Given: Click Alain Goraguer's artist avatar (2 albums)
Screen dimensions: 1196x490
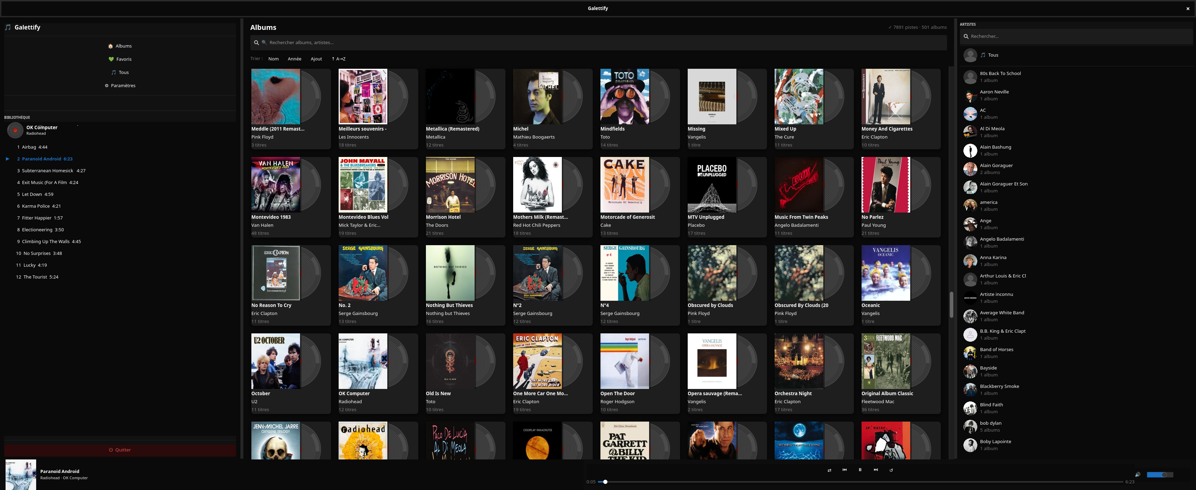Looking at the screenshot, I should pos(970,169).
